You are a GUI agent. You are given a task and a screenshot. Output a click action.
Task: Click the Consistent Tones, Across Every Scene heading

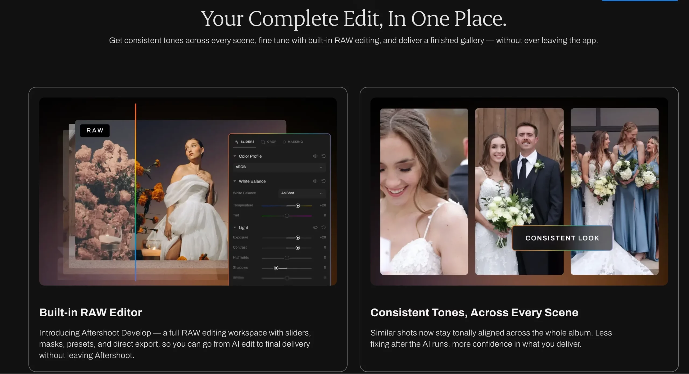coord(474,313)
